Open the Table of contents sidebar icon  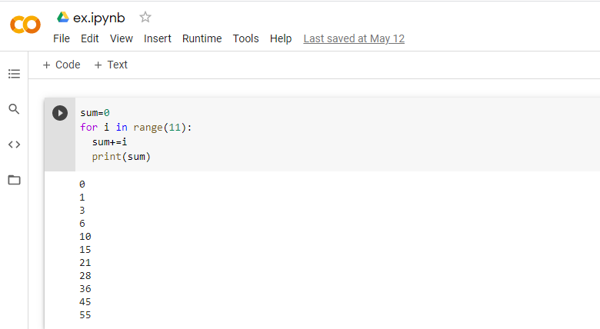tap(14, 74)
